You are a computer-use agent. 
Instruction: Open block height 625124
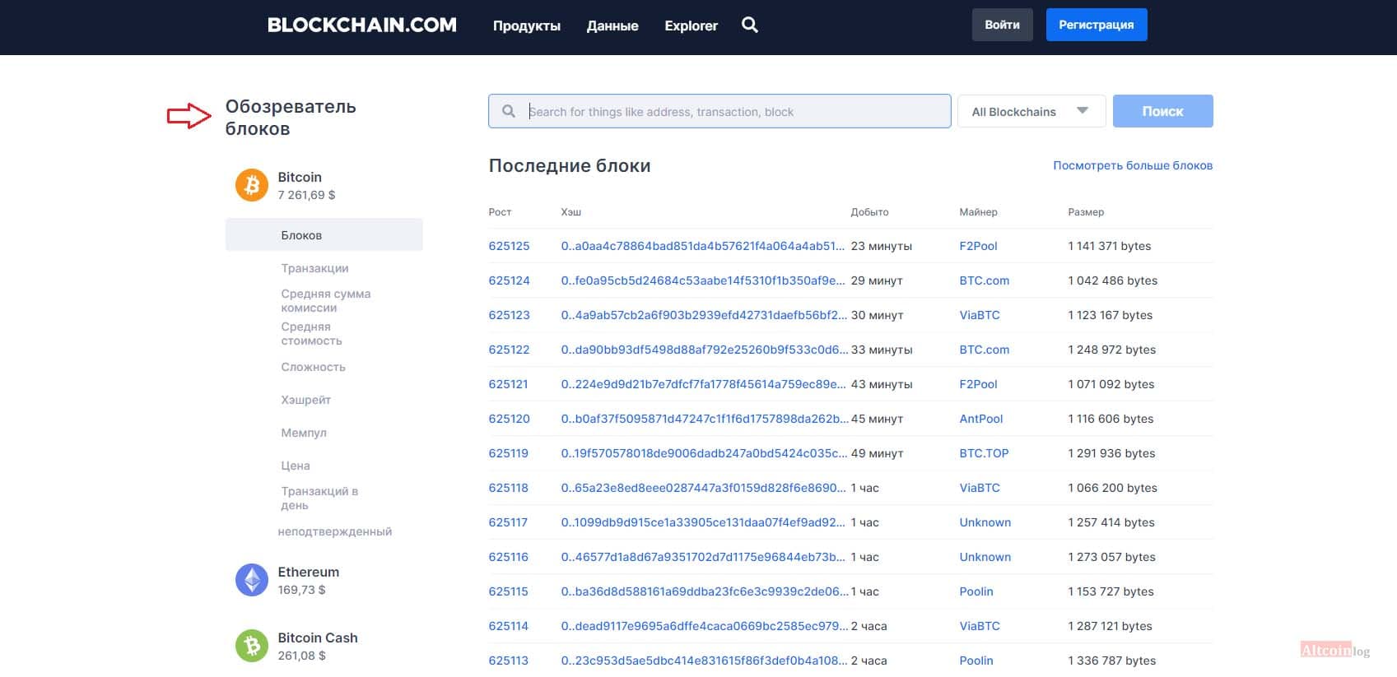[x=509, y=281]
